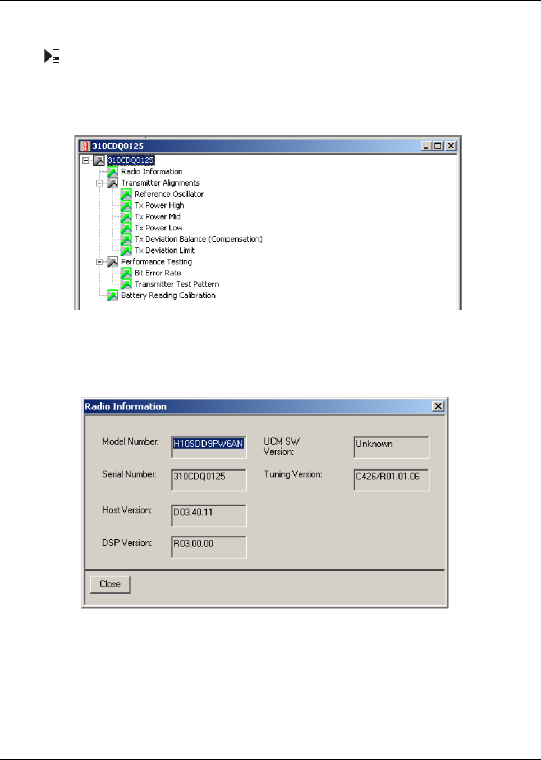Open the Transmitter Test Pattern test
This screenshot has width=541, height=760.
pyautogui.click(x=177, y=284)
